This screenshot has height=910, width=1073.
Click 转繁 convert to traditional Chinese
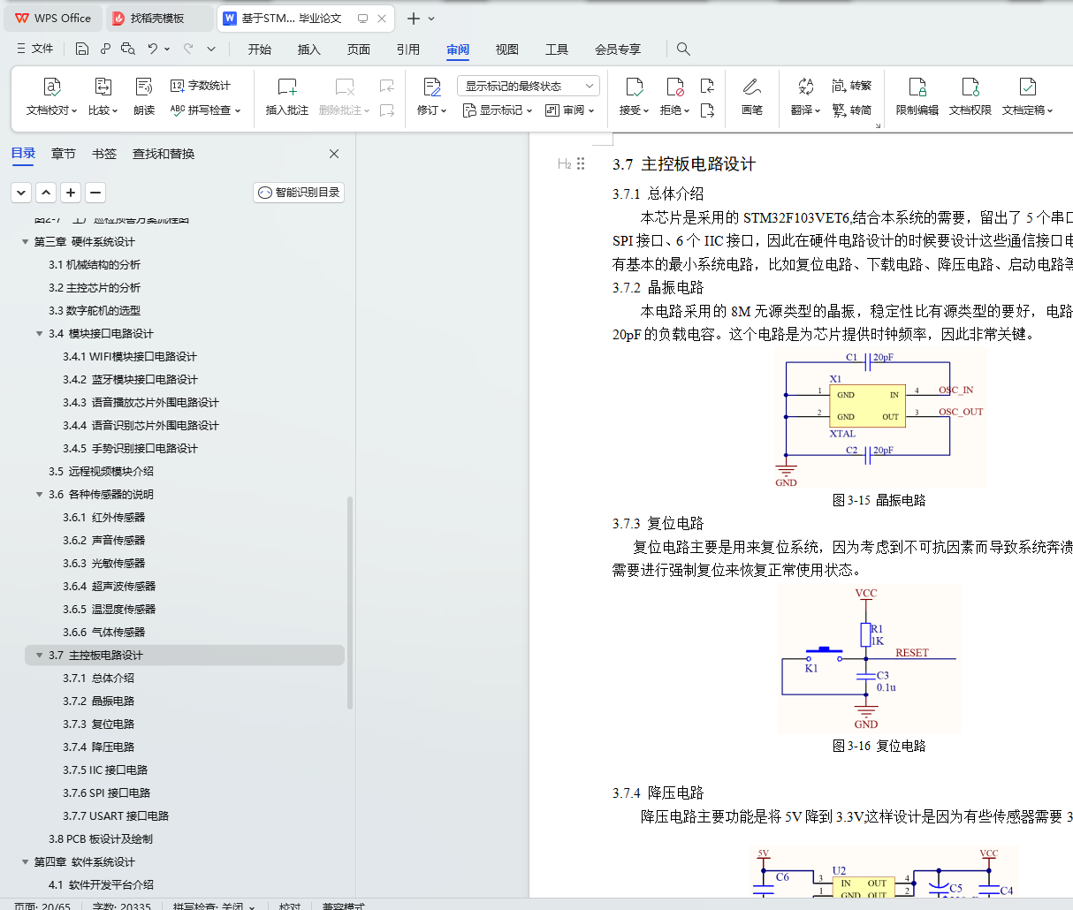point(851,86)
